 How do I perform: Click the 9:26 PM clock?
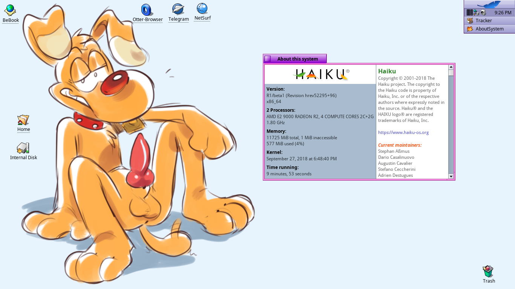coord(503,12)
